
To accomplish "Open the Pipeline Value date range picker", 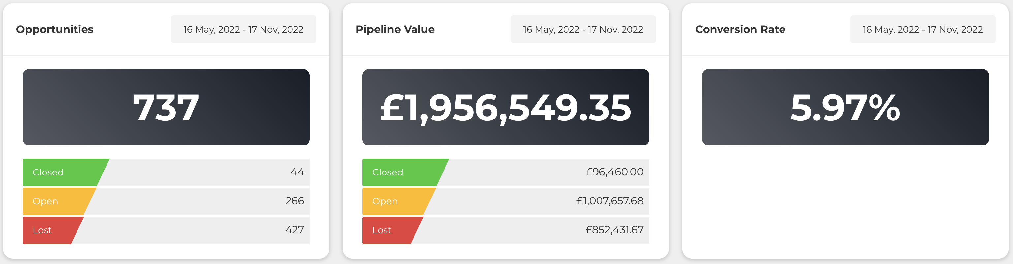I will tap(583, 29).
